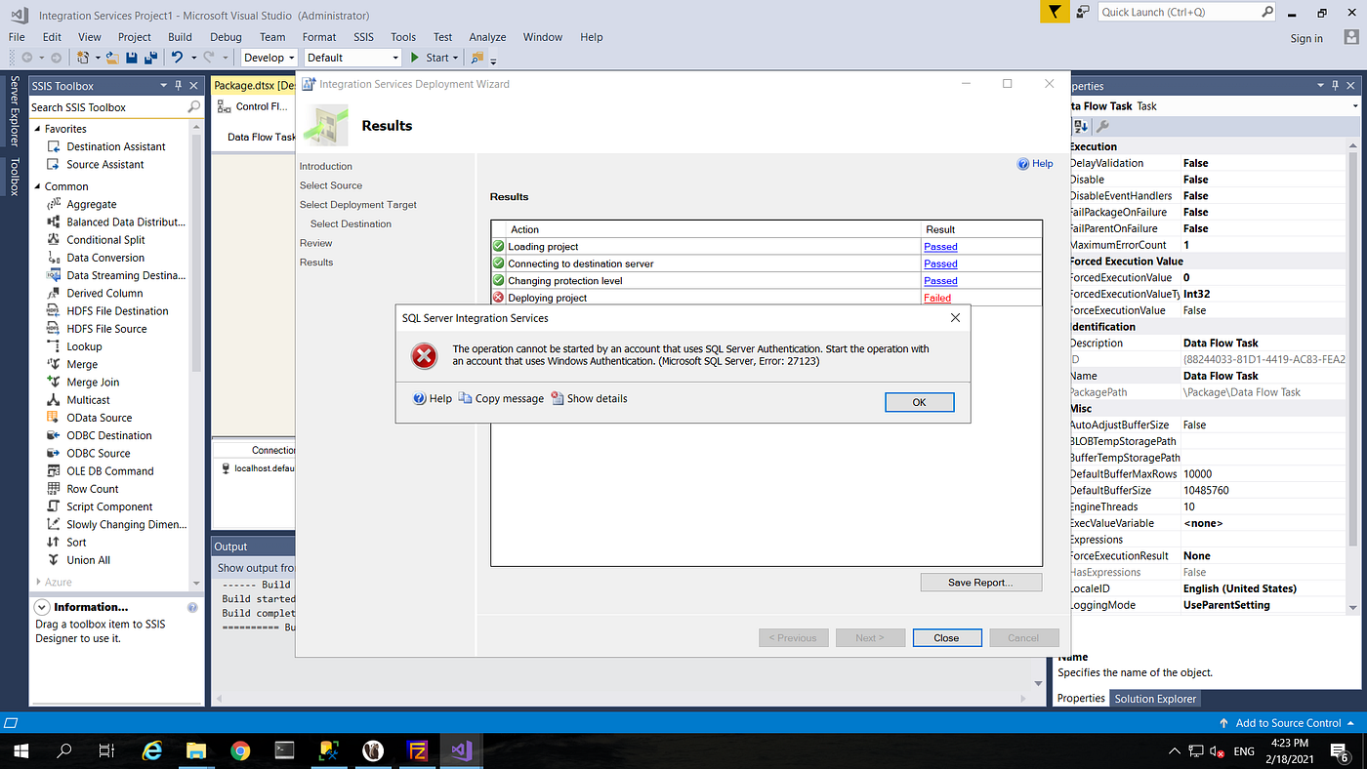Select the Lookup toolbox icon
This screenshot has width=1367, height=769.
pyautogui.click(x=54, y=346)
